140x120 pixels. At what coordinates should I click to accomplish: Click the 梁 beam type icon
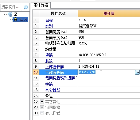(x=10, y=15)
